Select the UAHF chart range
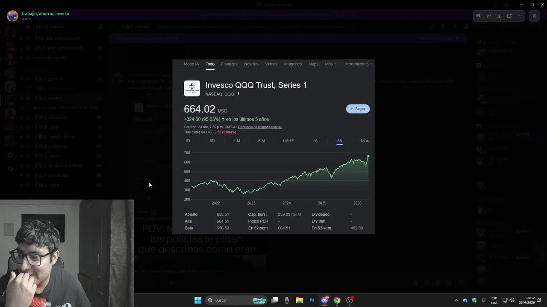 (288, 141)
